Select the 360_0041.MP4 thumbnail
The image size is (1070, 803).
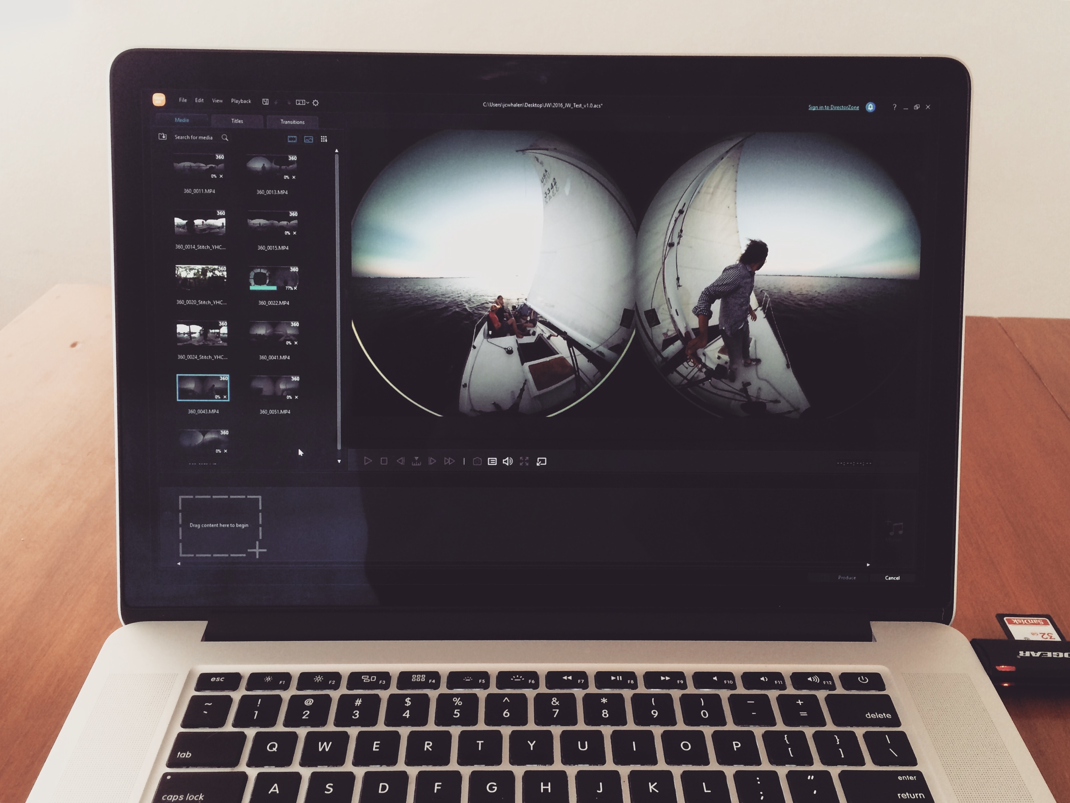tap(274, 334)
